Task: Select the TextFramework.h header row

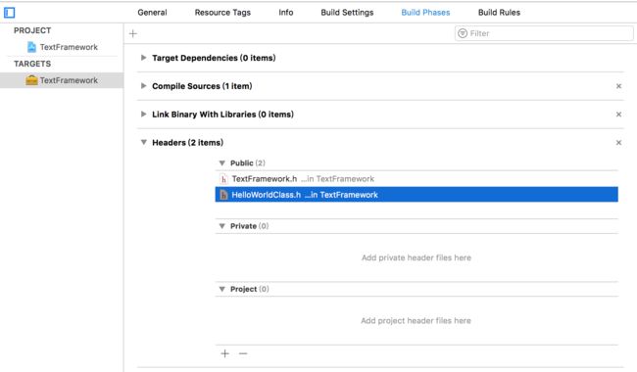Action: (x=416, y=179)
